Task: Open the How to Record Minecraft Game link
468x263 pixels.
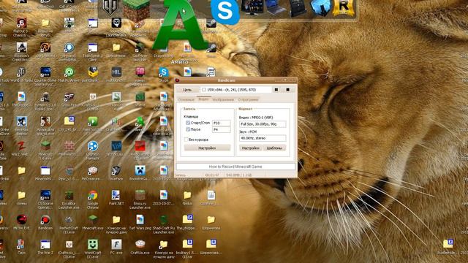Action: click(x=235, y=167)
